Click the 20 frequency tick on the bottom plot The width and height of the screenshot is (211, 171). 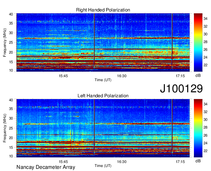pyautogui.click(x=11, y=138)
